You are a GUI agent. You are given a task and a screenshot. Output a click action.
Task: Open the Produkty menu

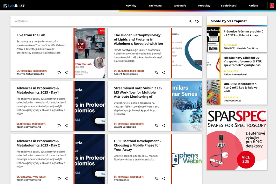(x=204, y=6)
